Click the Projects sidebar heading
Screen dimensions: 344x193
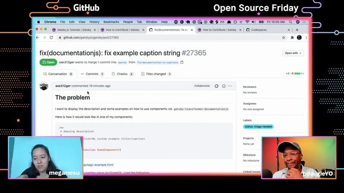pos(248,138)
